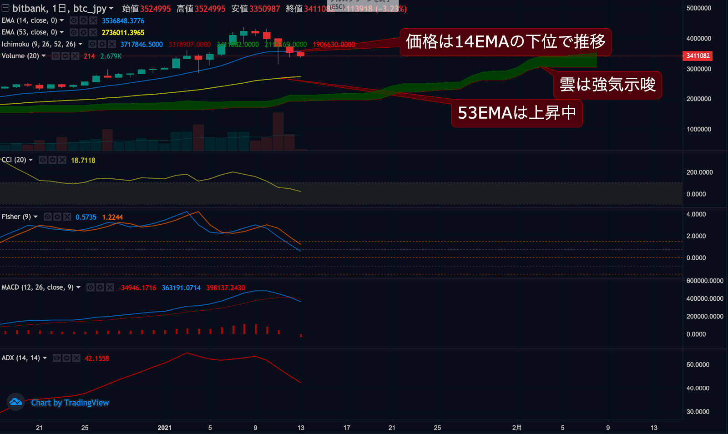The image size is (728, 434).
Task: Toggle the ADX indicator eye icon
Action: (57, 358)
